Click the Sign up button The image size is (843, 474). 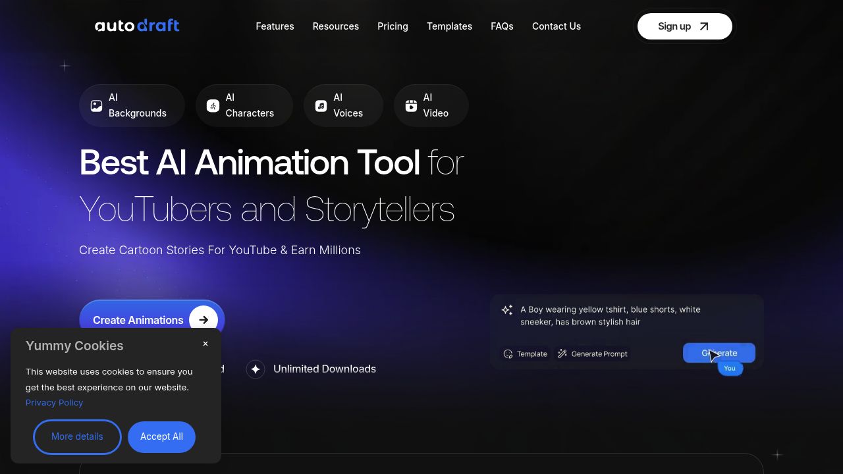(684, 26)
